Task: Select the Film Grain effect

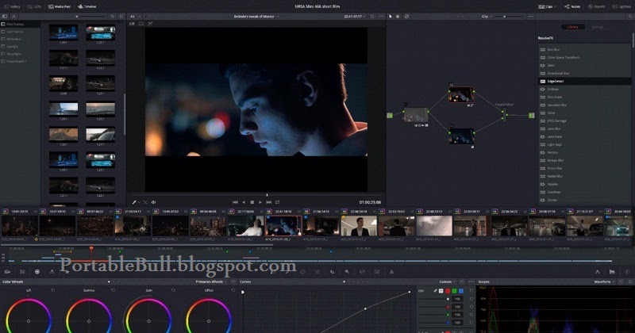Action: pos(584,97)
